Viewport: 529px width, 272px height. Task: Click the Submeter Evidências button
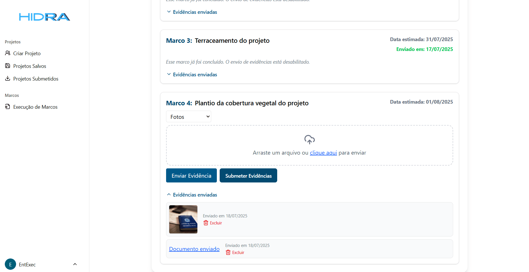(248, 175)
